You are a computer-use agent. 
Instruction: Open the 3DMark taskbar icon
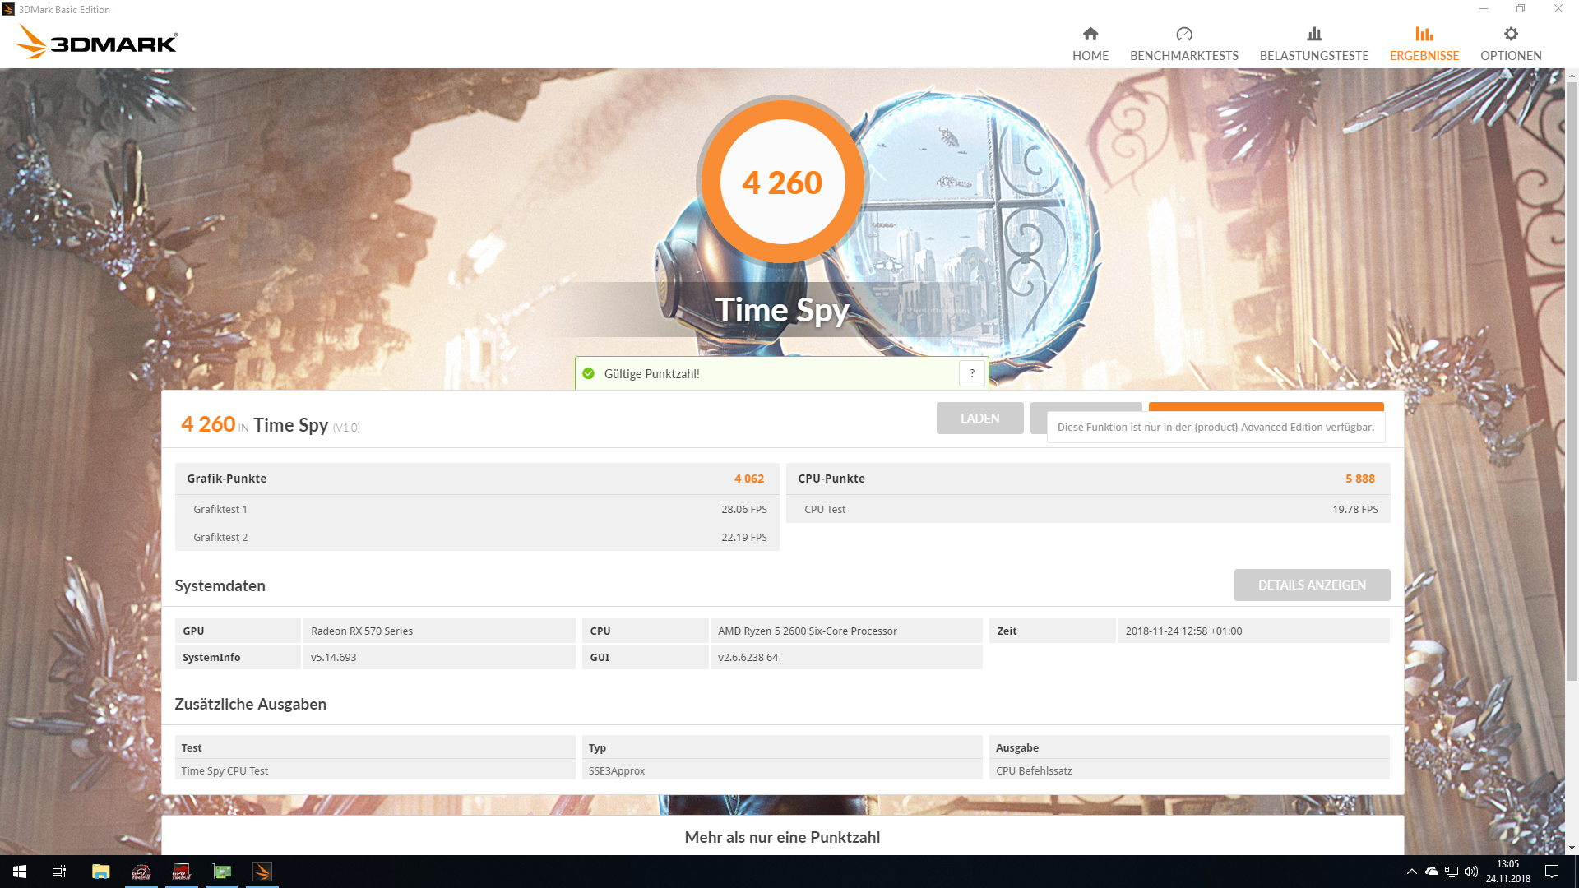262,872
